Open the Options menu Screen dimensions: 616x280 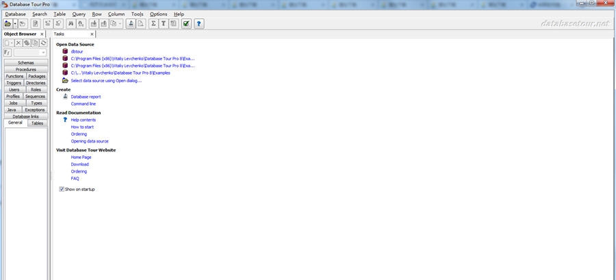pos(158,14)
